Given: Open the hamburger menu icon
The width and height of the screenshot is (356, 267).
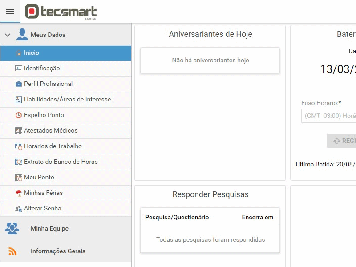Looking at the screenshot, I should coord(10,12).
